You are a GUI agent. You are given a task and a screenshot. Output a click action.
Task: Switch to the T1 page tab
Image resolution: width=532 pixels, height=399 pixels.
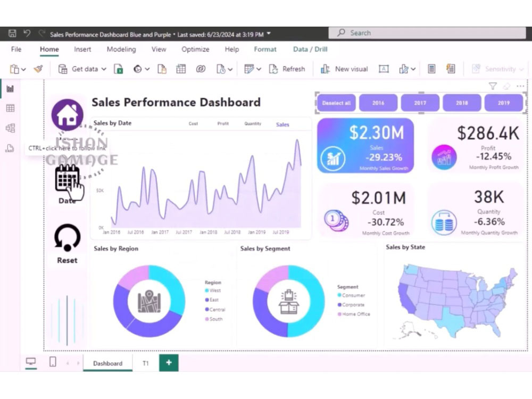point(146,363)
